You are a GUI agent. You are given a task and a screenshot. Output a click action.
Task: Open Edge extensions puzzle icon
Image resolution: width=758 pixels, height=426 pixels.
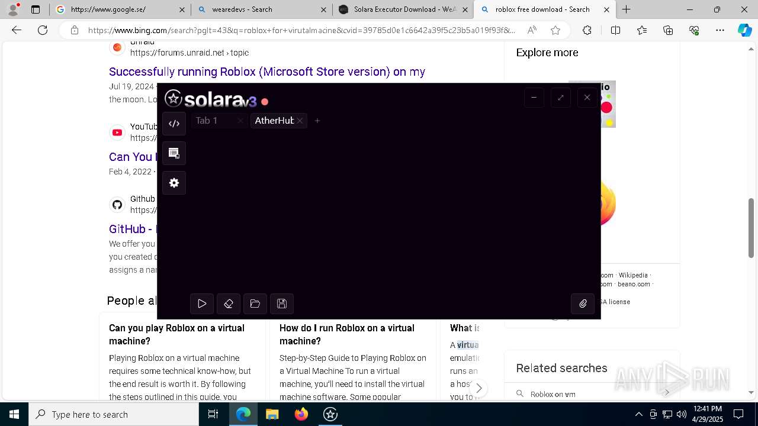coord(587,30)
